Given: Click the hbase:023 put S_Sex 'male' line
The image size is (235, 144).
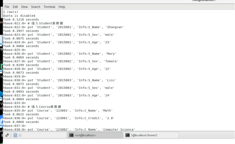Looking at the screenshot, I should click(59, 35).
